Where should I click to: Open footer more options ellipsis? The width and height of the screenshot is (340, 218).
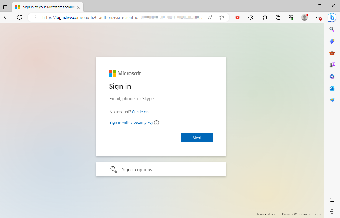318,214
